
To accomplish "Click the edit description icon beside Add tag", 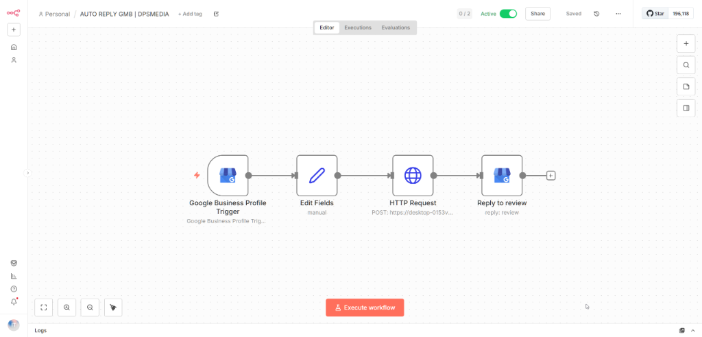I will (216, 14).
